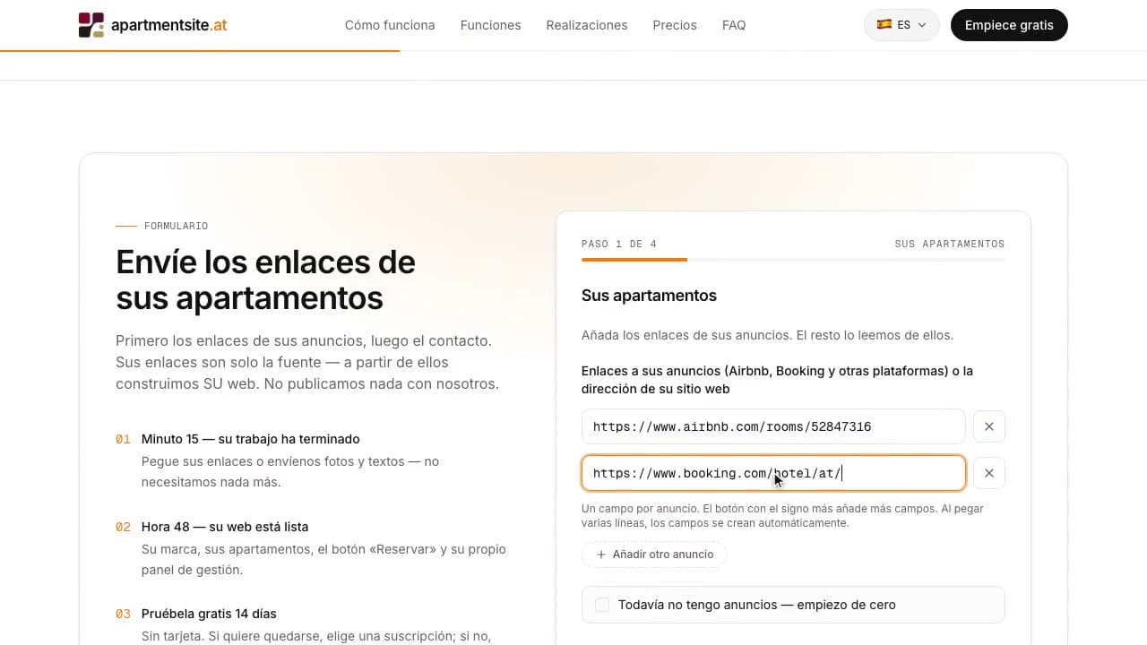Click the Spanish flag icon
The image size is (1147, 645).
pyautogui.click(x=884, y=25)
